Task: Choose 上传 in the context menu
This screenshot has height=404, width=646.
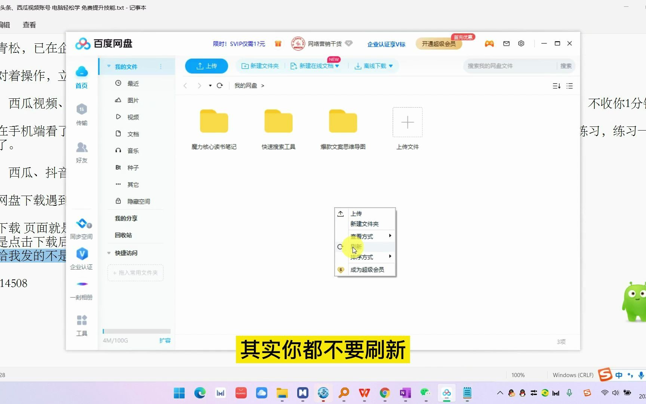Action: [365, 214]
